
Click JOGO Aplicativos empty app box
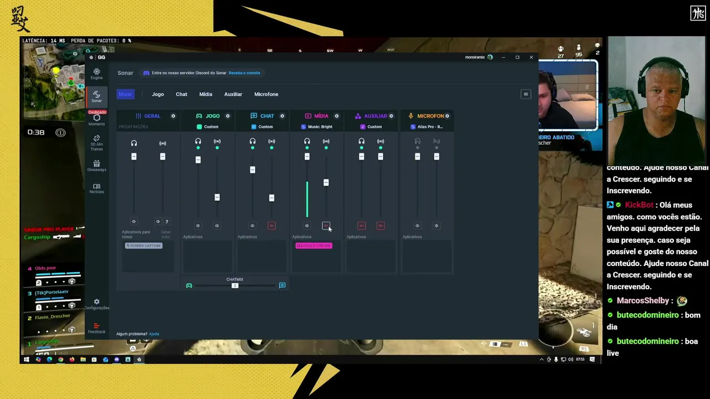[x=207, y=257]
